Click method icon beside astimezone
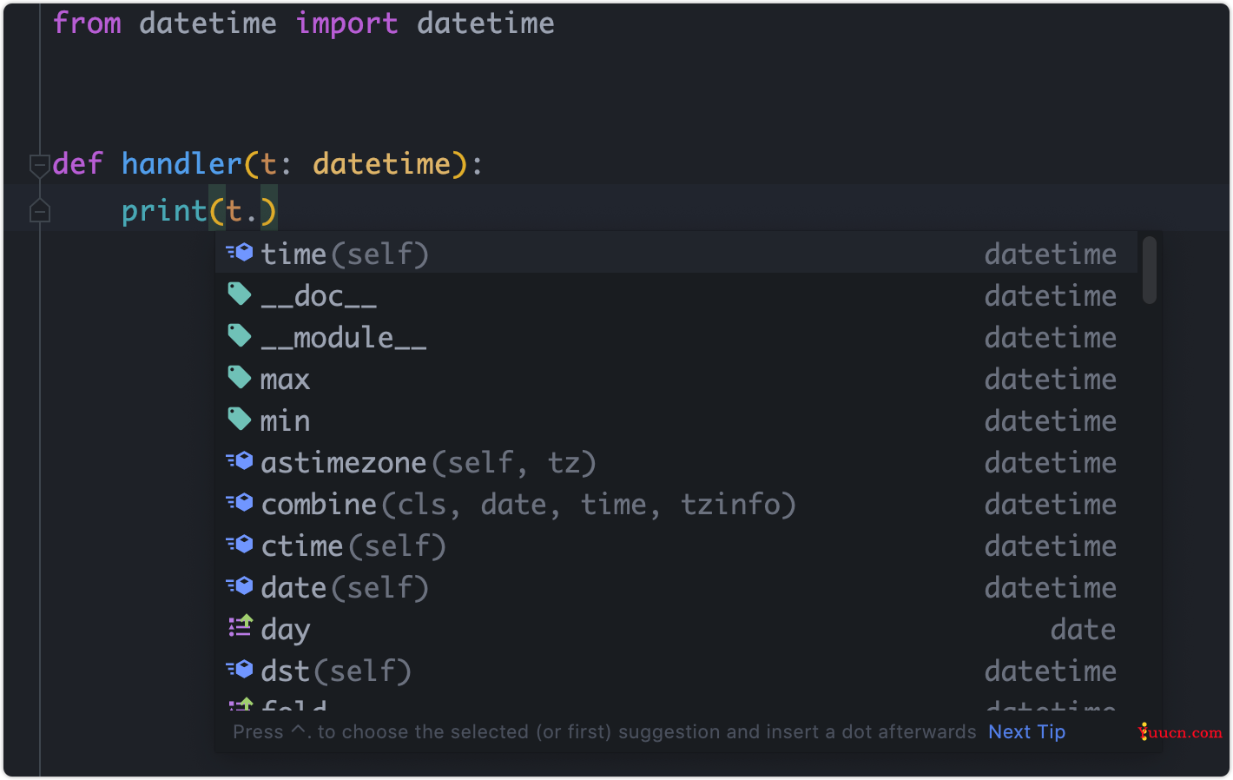Viewport: 1233px width, 780px height. click(240, 460)
